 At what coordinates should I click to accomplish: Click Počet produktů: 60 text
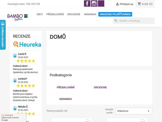57,111
